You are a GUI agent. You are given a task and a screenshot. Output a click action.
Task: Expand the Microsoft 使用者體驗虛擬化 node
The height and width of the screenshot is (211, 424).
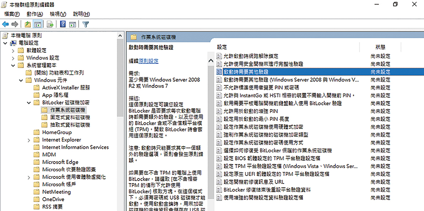tap(29, 177)
